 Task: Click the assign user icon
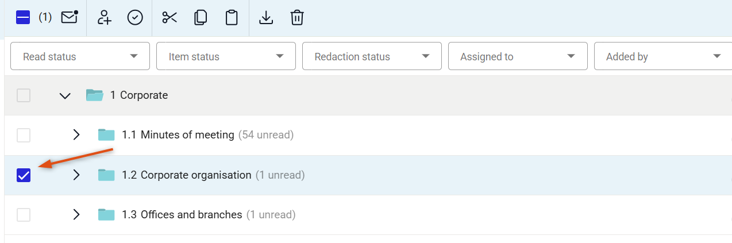click(x=104, y=18)
